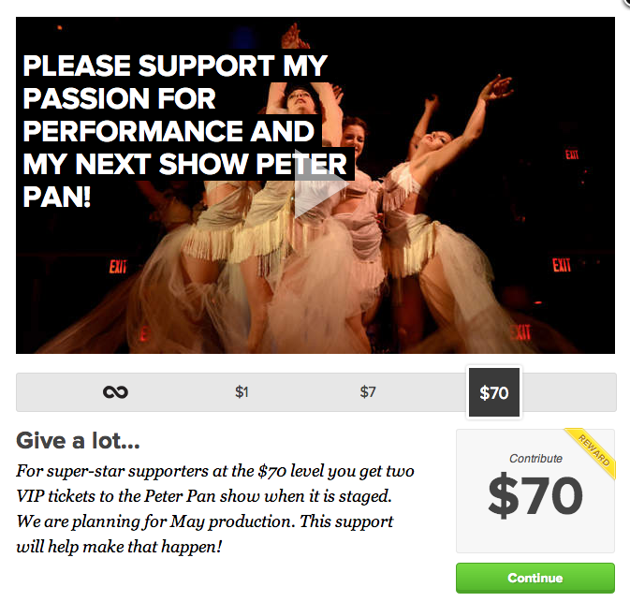Click the VIP tickets reward description paragraph
This screenshot has height=602, width=630.
click(215, 508)
